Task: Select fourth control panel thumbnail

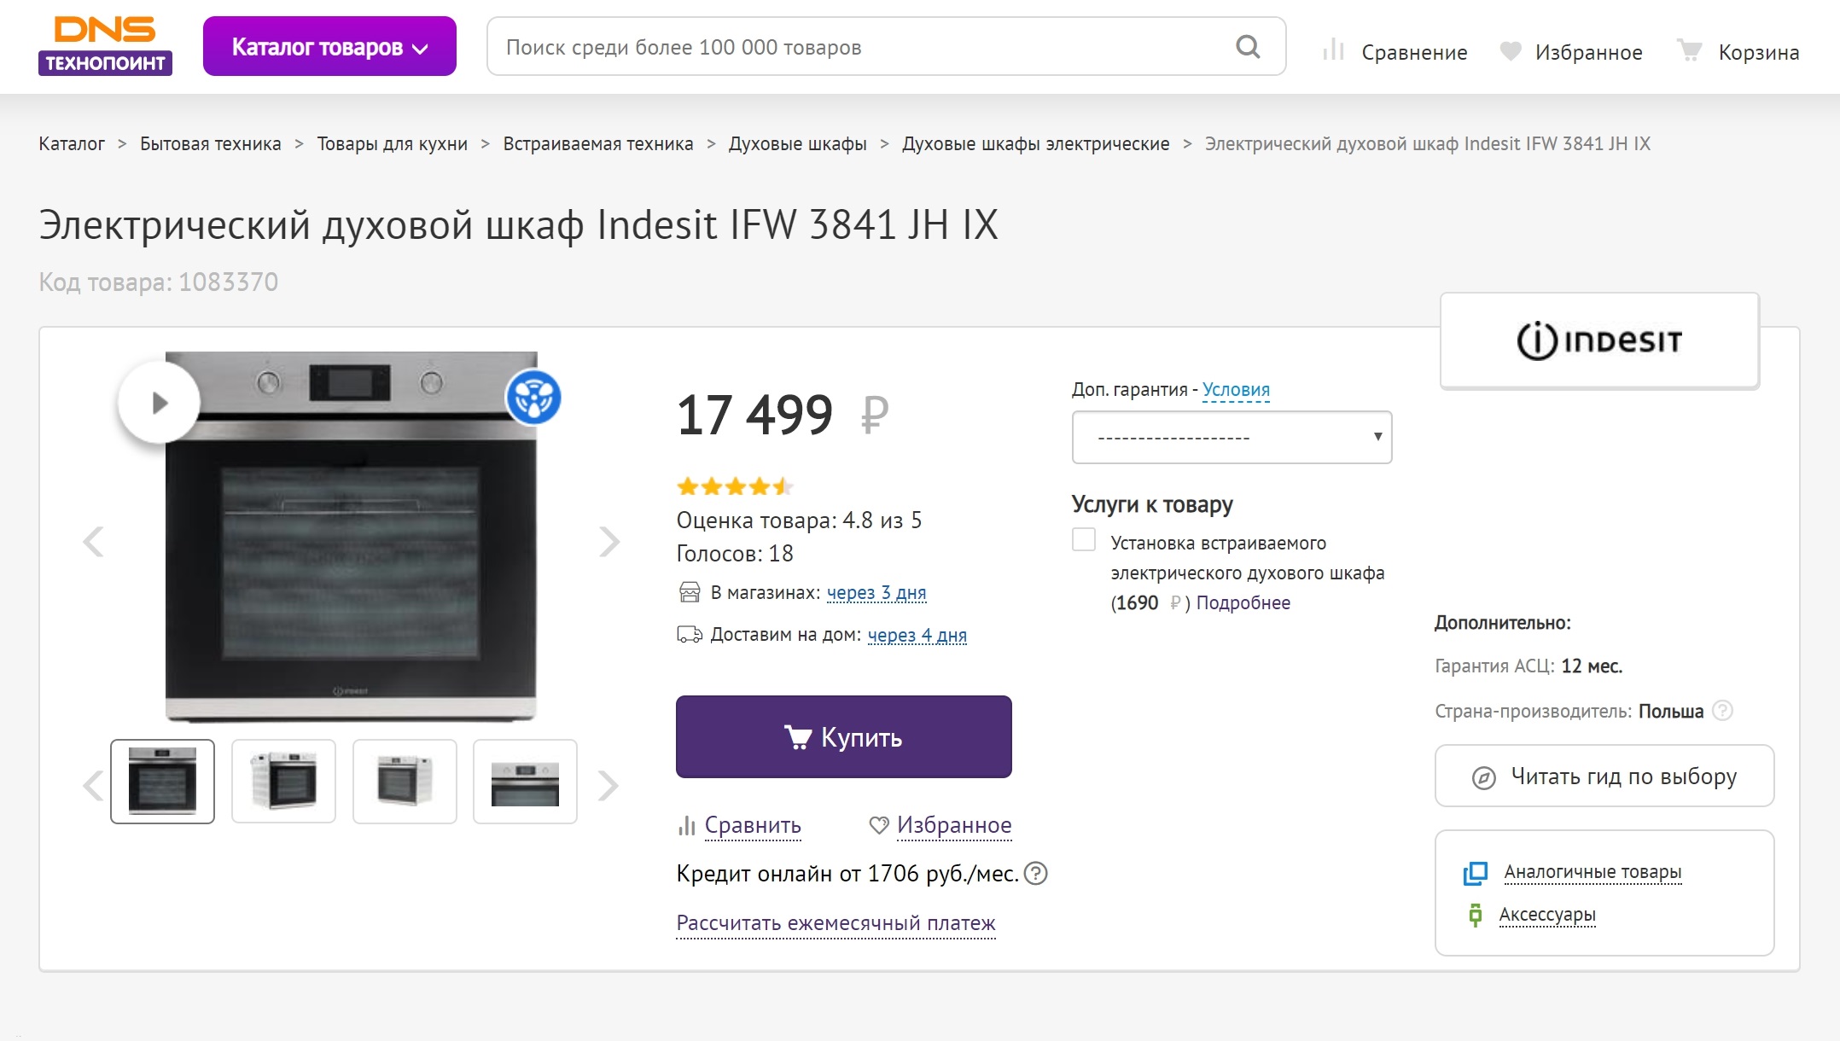Action: click(x=525, y=781)
